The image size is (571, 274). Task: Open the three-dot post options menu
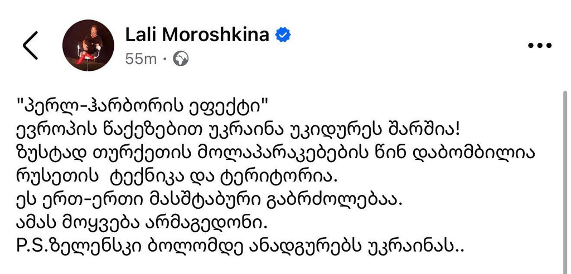539,46
